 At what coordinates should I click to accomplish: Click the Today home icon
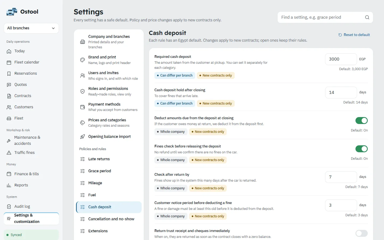[x=9, y=51]
